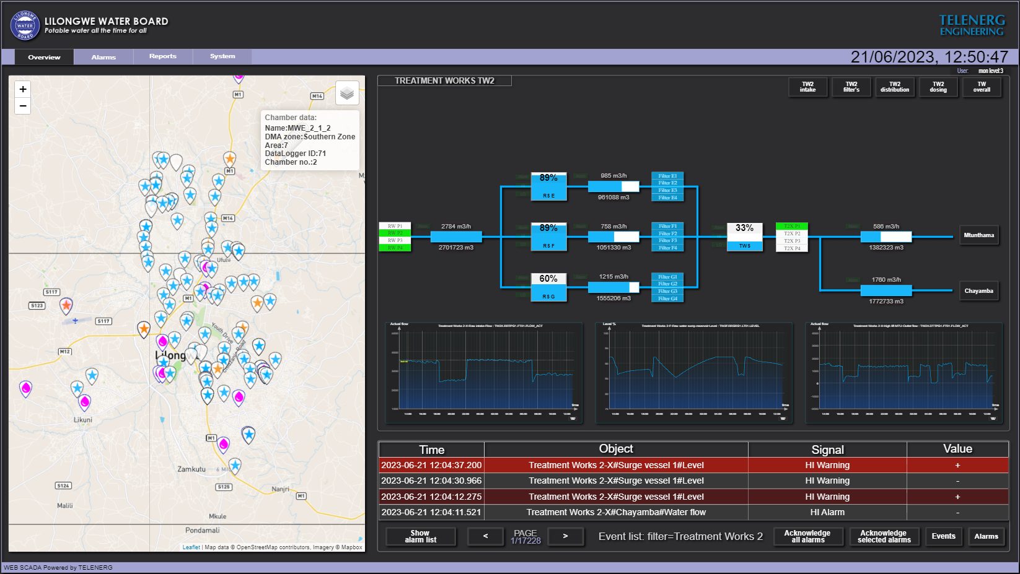Click the RS G tank level at 60%
This screenshot has height=574, width=1020.
click(548, 287)
